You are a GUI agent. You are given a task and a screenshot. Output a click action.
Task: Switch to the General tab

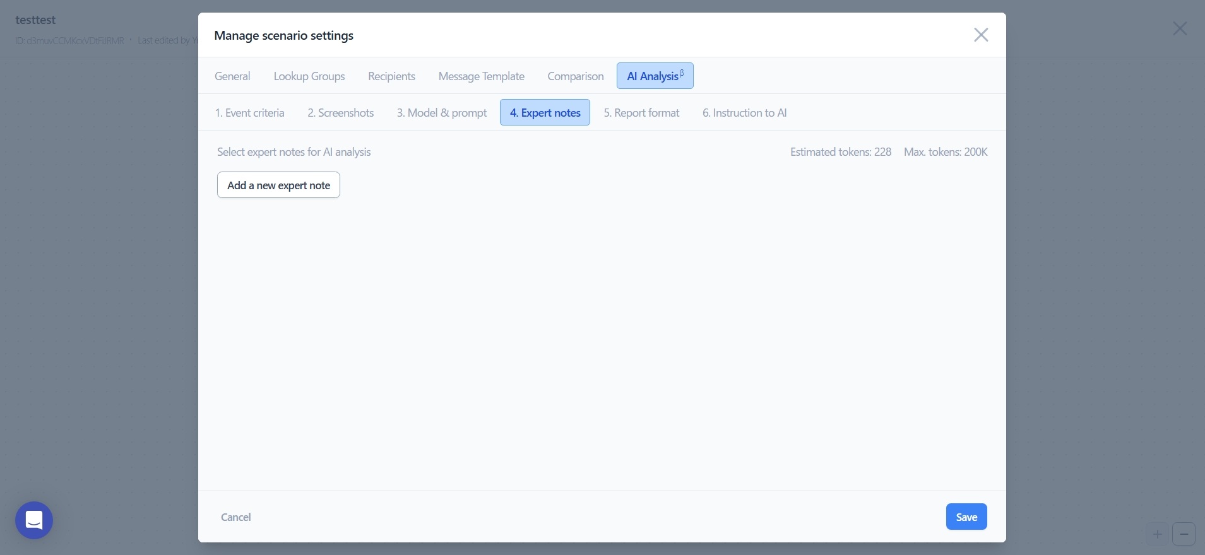pyautogui.click(x=232, y=76)
